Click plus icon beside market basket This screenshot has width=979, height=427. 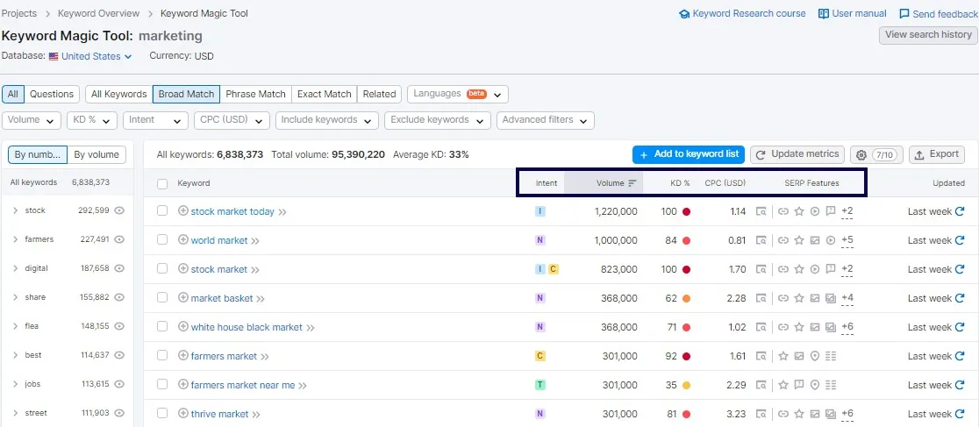click(x=183, y=298)
